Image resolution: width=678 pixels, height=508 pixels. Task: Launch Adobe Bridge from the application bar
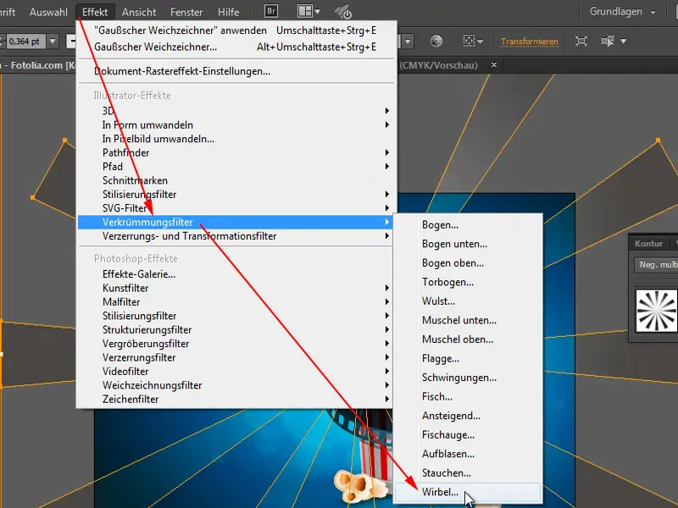coord(270,11)
